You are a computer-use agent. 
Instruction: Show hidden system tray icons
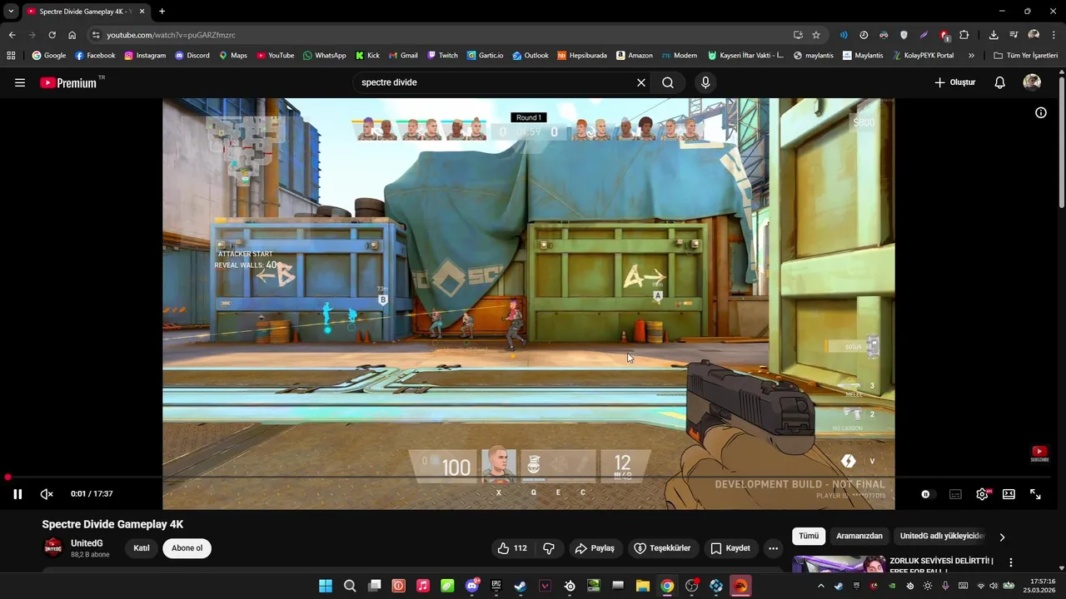pyautogui.click(x=820, y=586)
